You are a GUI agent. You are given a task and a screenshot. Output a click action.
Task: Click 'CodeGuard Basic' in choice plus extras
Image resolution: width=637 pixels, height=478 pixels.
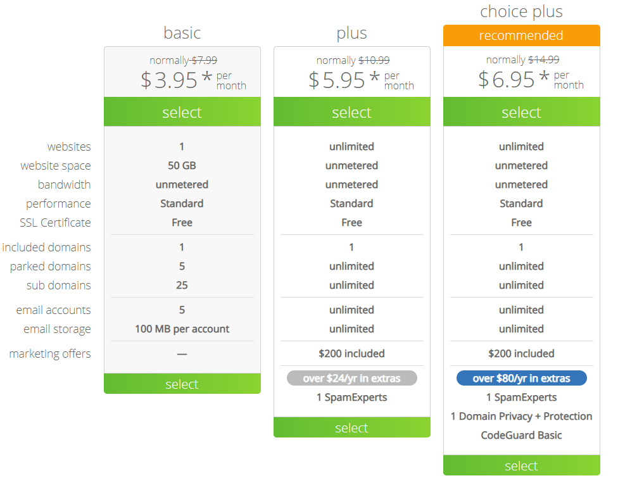click(x=522, y=436)
